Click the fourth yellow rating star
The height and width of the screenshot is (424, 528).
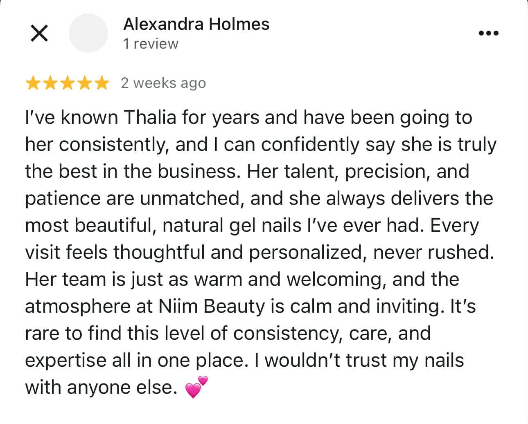pyautogui.click(x=84, y=83)
